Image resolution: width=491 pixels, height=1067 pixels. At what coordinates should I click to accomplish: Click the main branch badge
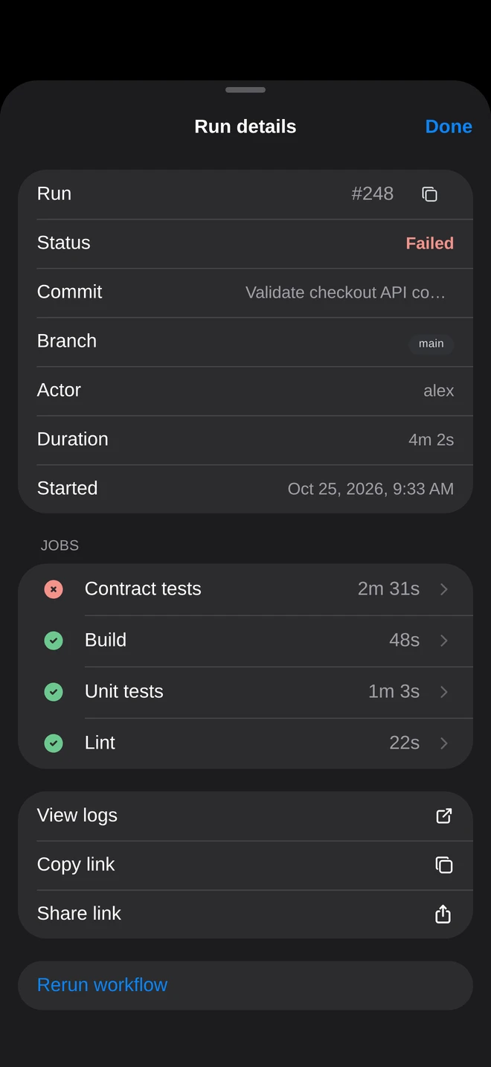pos(431,344)
